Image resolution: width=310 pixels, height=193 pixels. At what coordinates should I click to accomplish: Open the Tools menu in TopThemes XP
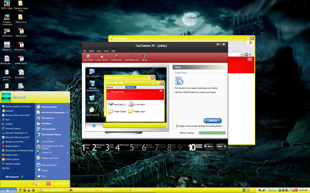(x=106, y=51)
